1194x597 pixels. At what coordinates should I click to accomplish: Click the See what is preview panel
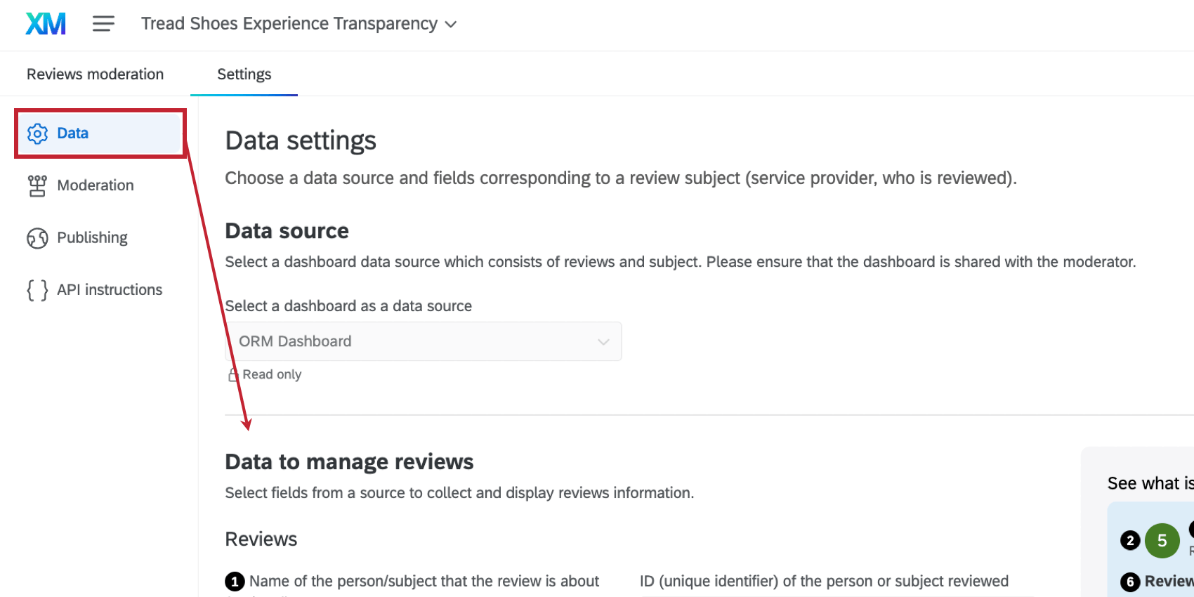click(1149, 484)
